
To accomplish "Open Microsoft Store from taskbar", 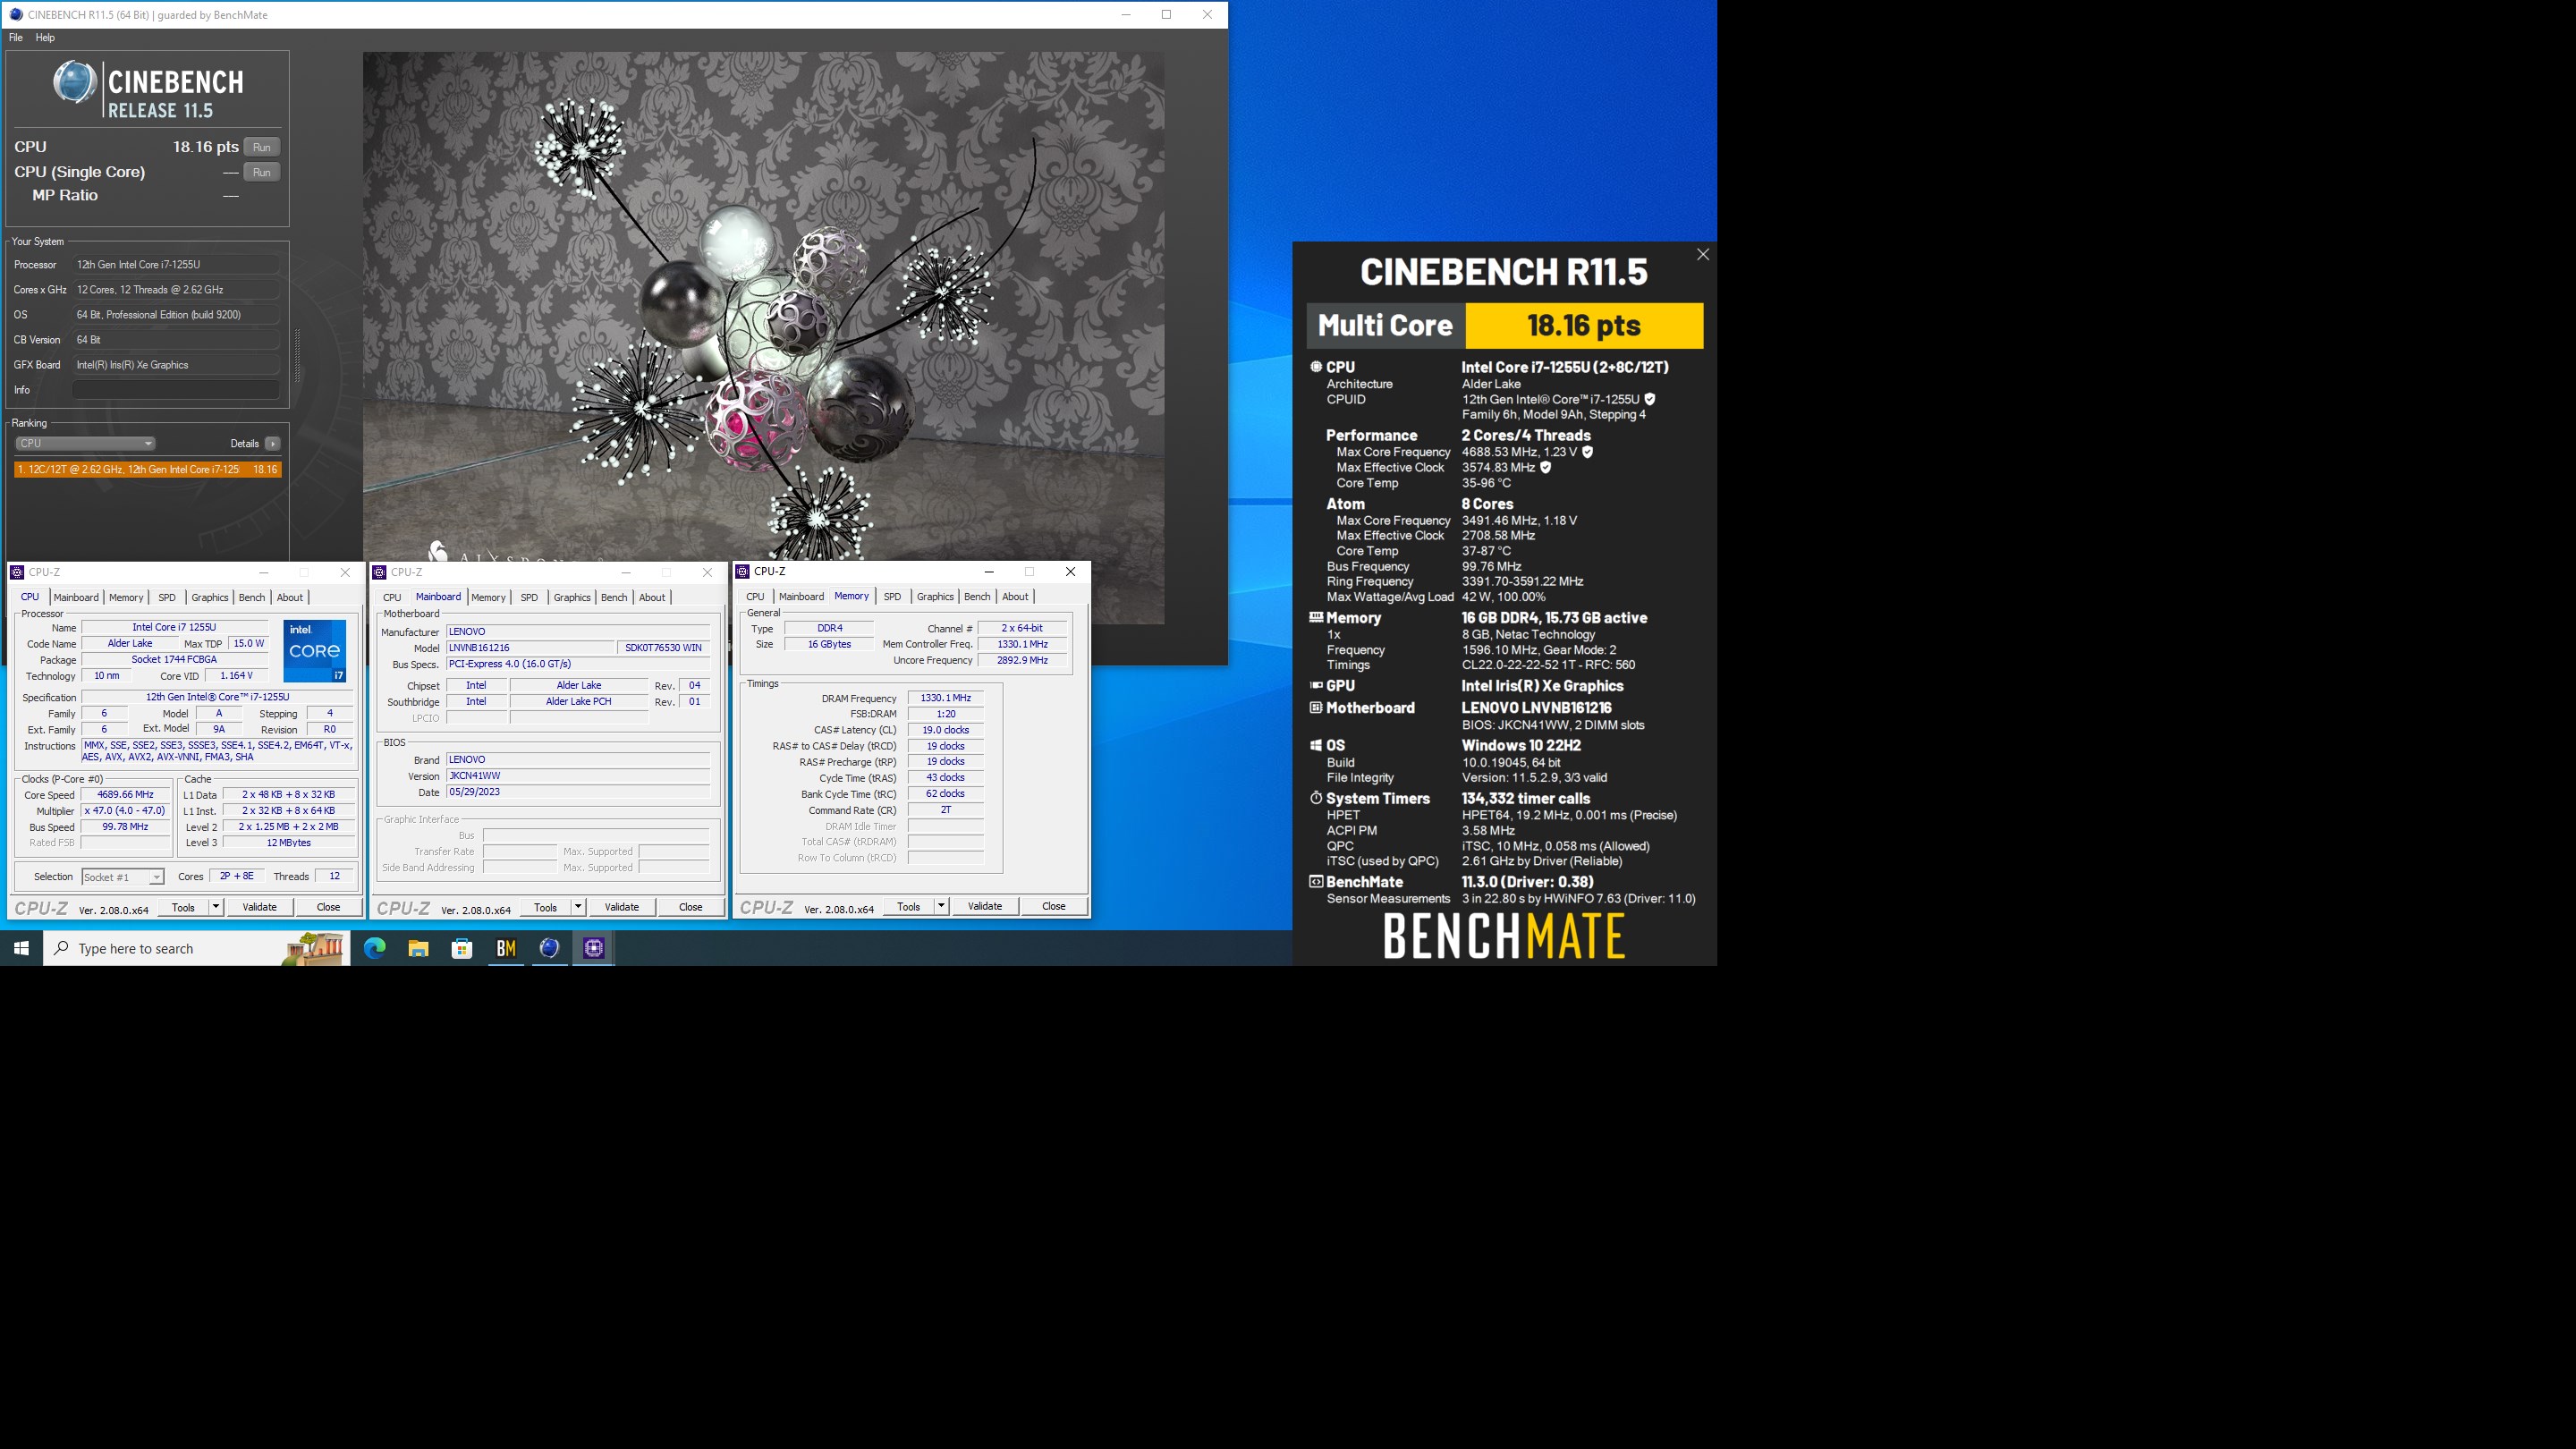I will [x=462, y=948].
